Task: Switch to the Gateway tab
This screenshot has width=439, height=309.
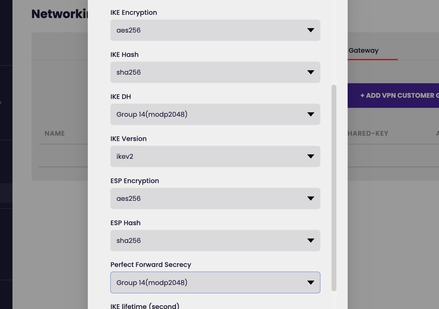Action: coord(363,51)
